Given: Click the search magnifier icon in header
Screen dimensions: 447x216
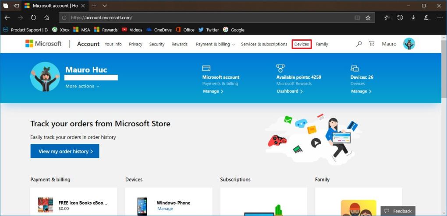Looking at the screenshot, I should pos(359,44).
